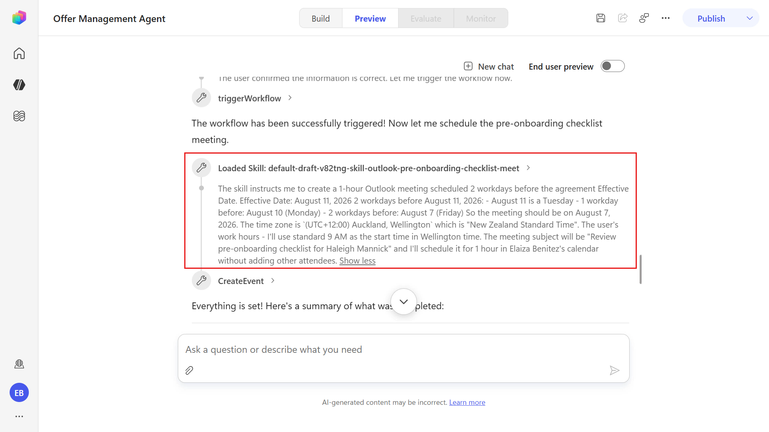The width and height of the screenshot is (769, 432).
Task: Expand the Loaded Skill details chevron
Action: (528, 168)
